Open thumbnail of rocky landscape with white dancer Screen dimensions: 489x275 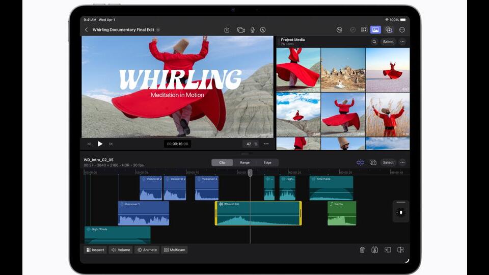point(343,70)
